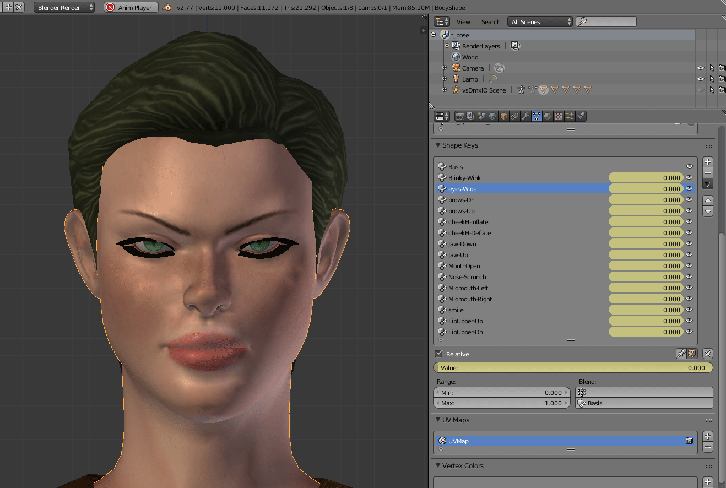Toggle shape key edit mode button
Image resolution: width=726 pixels, height=488 pixels.
click(692, 354)
